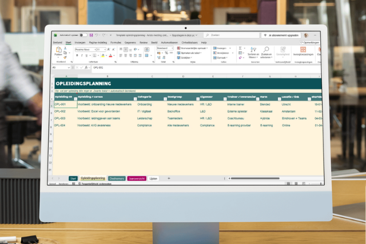Go to the Start sheet tab
This screenshot has height=244, width=366.
(x=73, y=178)
